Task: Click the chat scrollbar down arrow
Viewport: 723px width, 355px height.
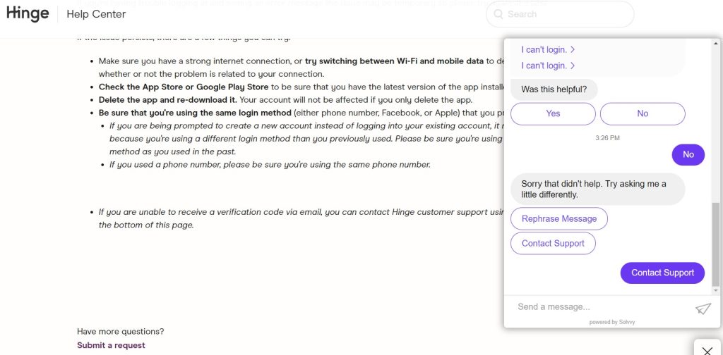Action: click(x=716, y=289)
